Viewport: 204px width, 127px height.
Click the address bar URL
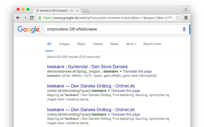pos(108,18)
